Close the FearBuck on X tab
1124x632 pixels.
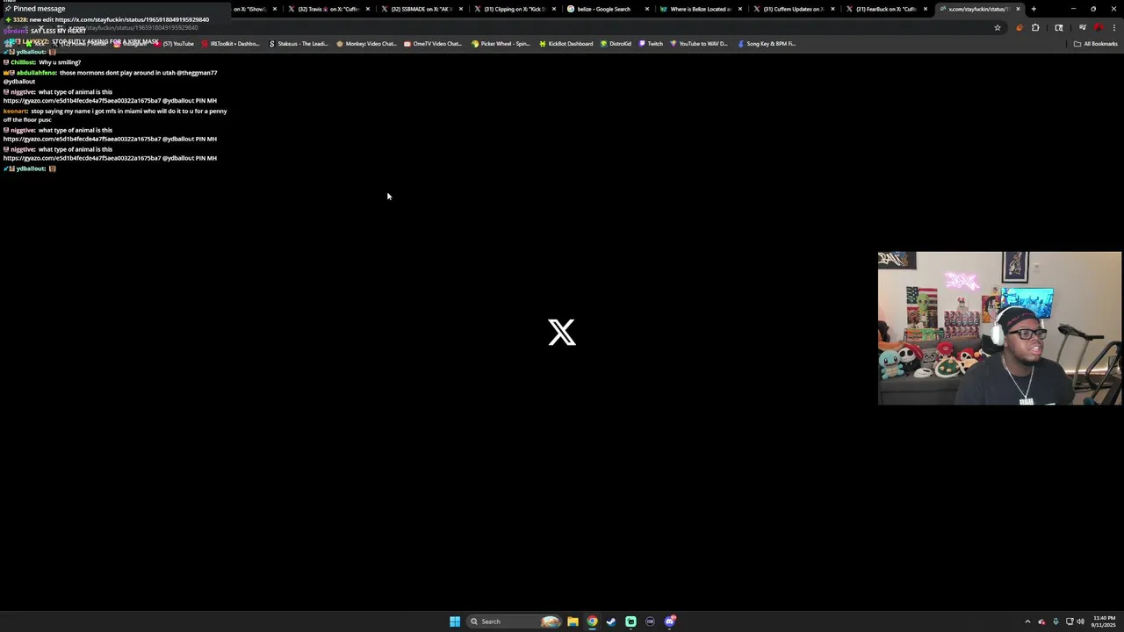(925, 9)
